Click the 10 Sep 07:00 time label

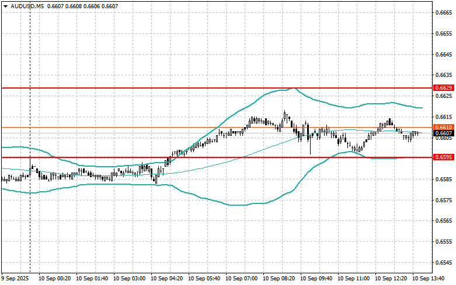tap(241, 279)
